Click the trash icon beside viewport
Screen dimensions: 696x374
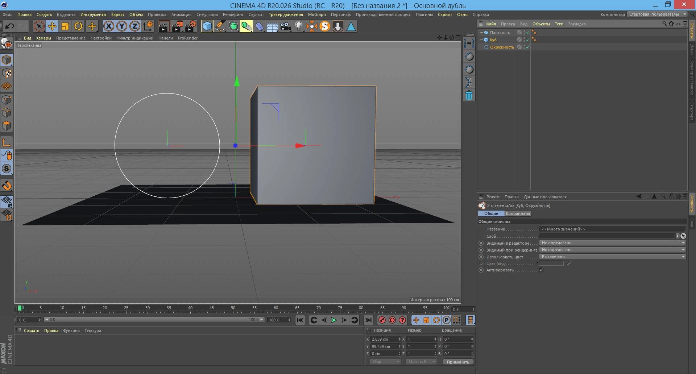point(469,96)
